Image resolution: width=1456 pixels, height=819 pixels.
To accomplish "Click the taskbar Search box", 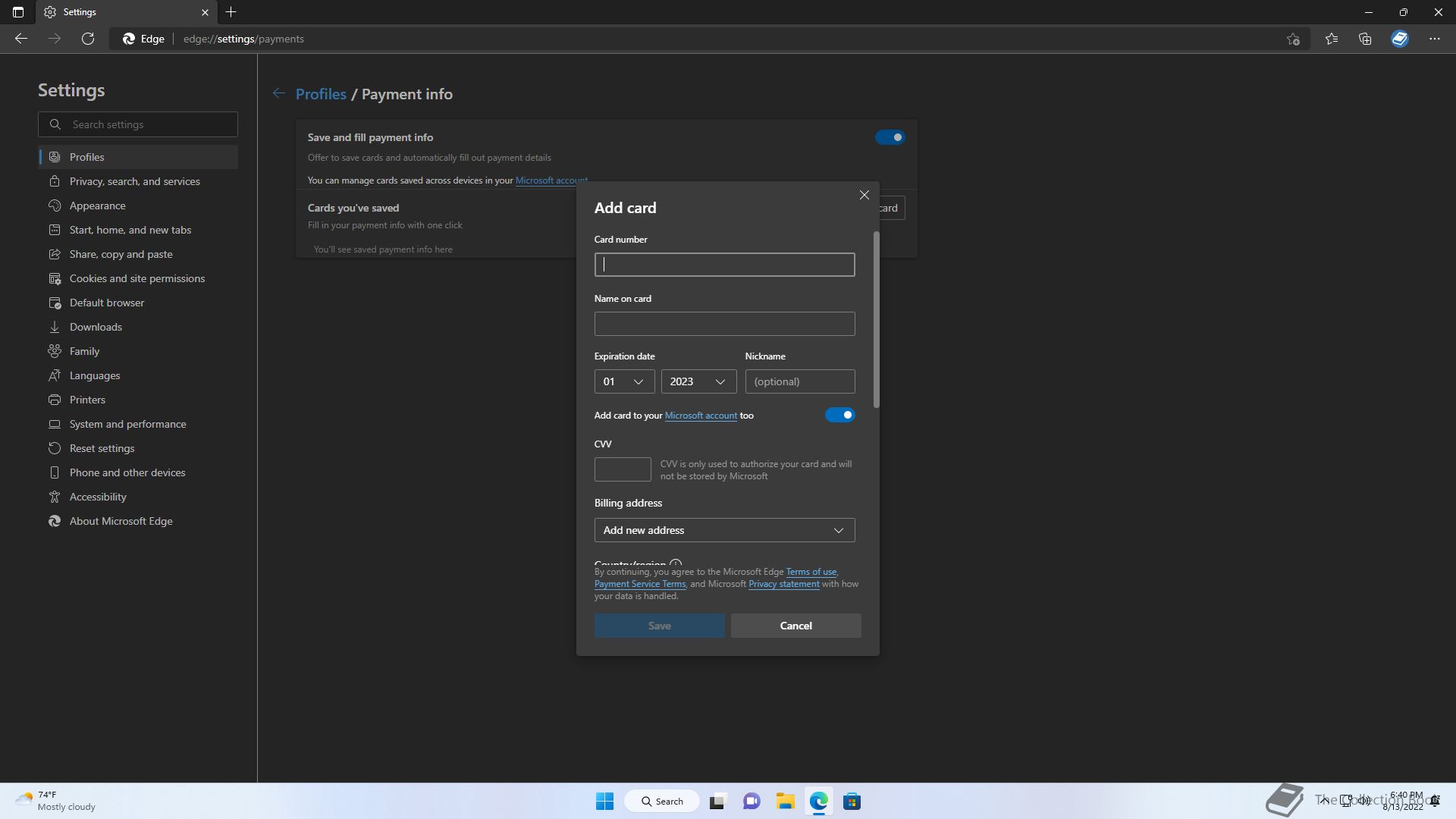I will [x=661, y=801].
